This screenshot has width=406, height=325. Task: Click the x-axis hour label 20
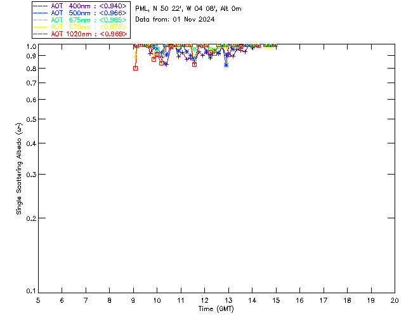coord(395,300)
